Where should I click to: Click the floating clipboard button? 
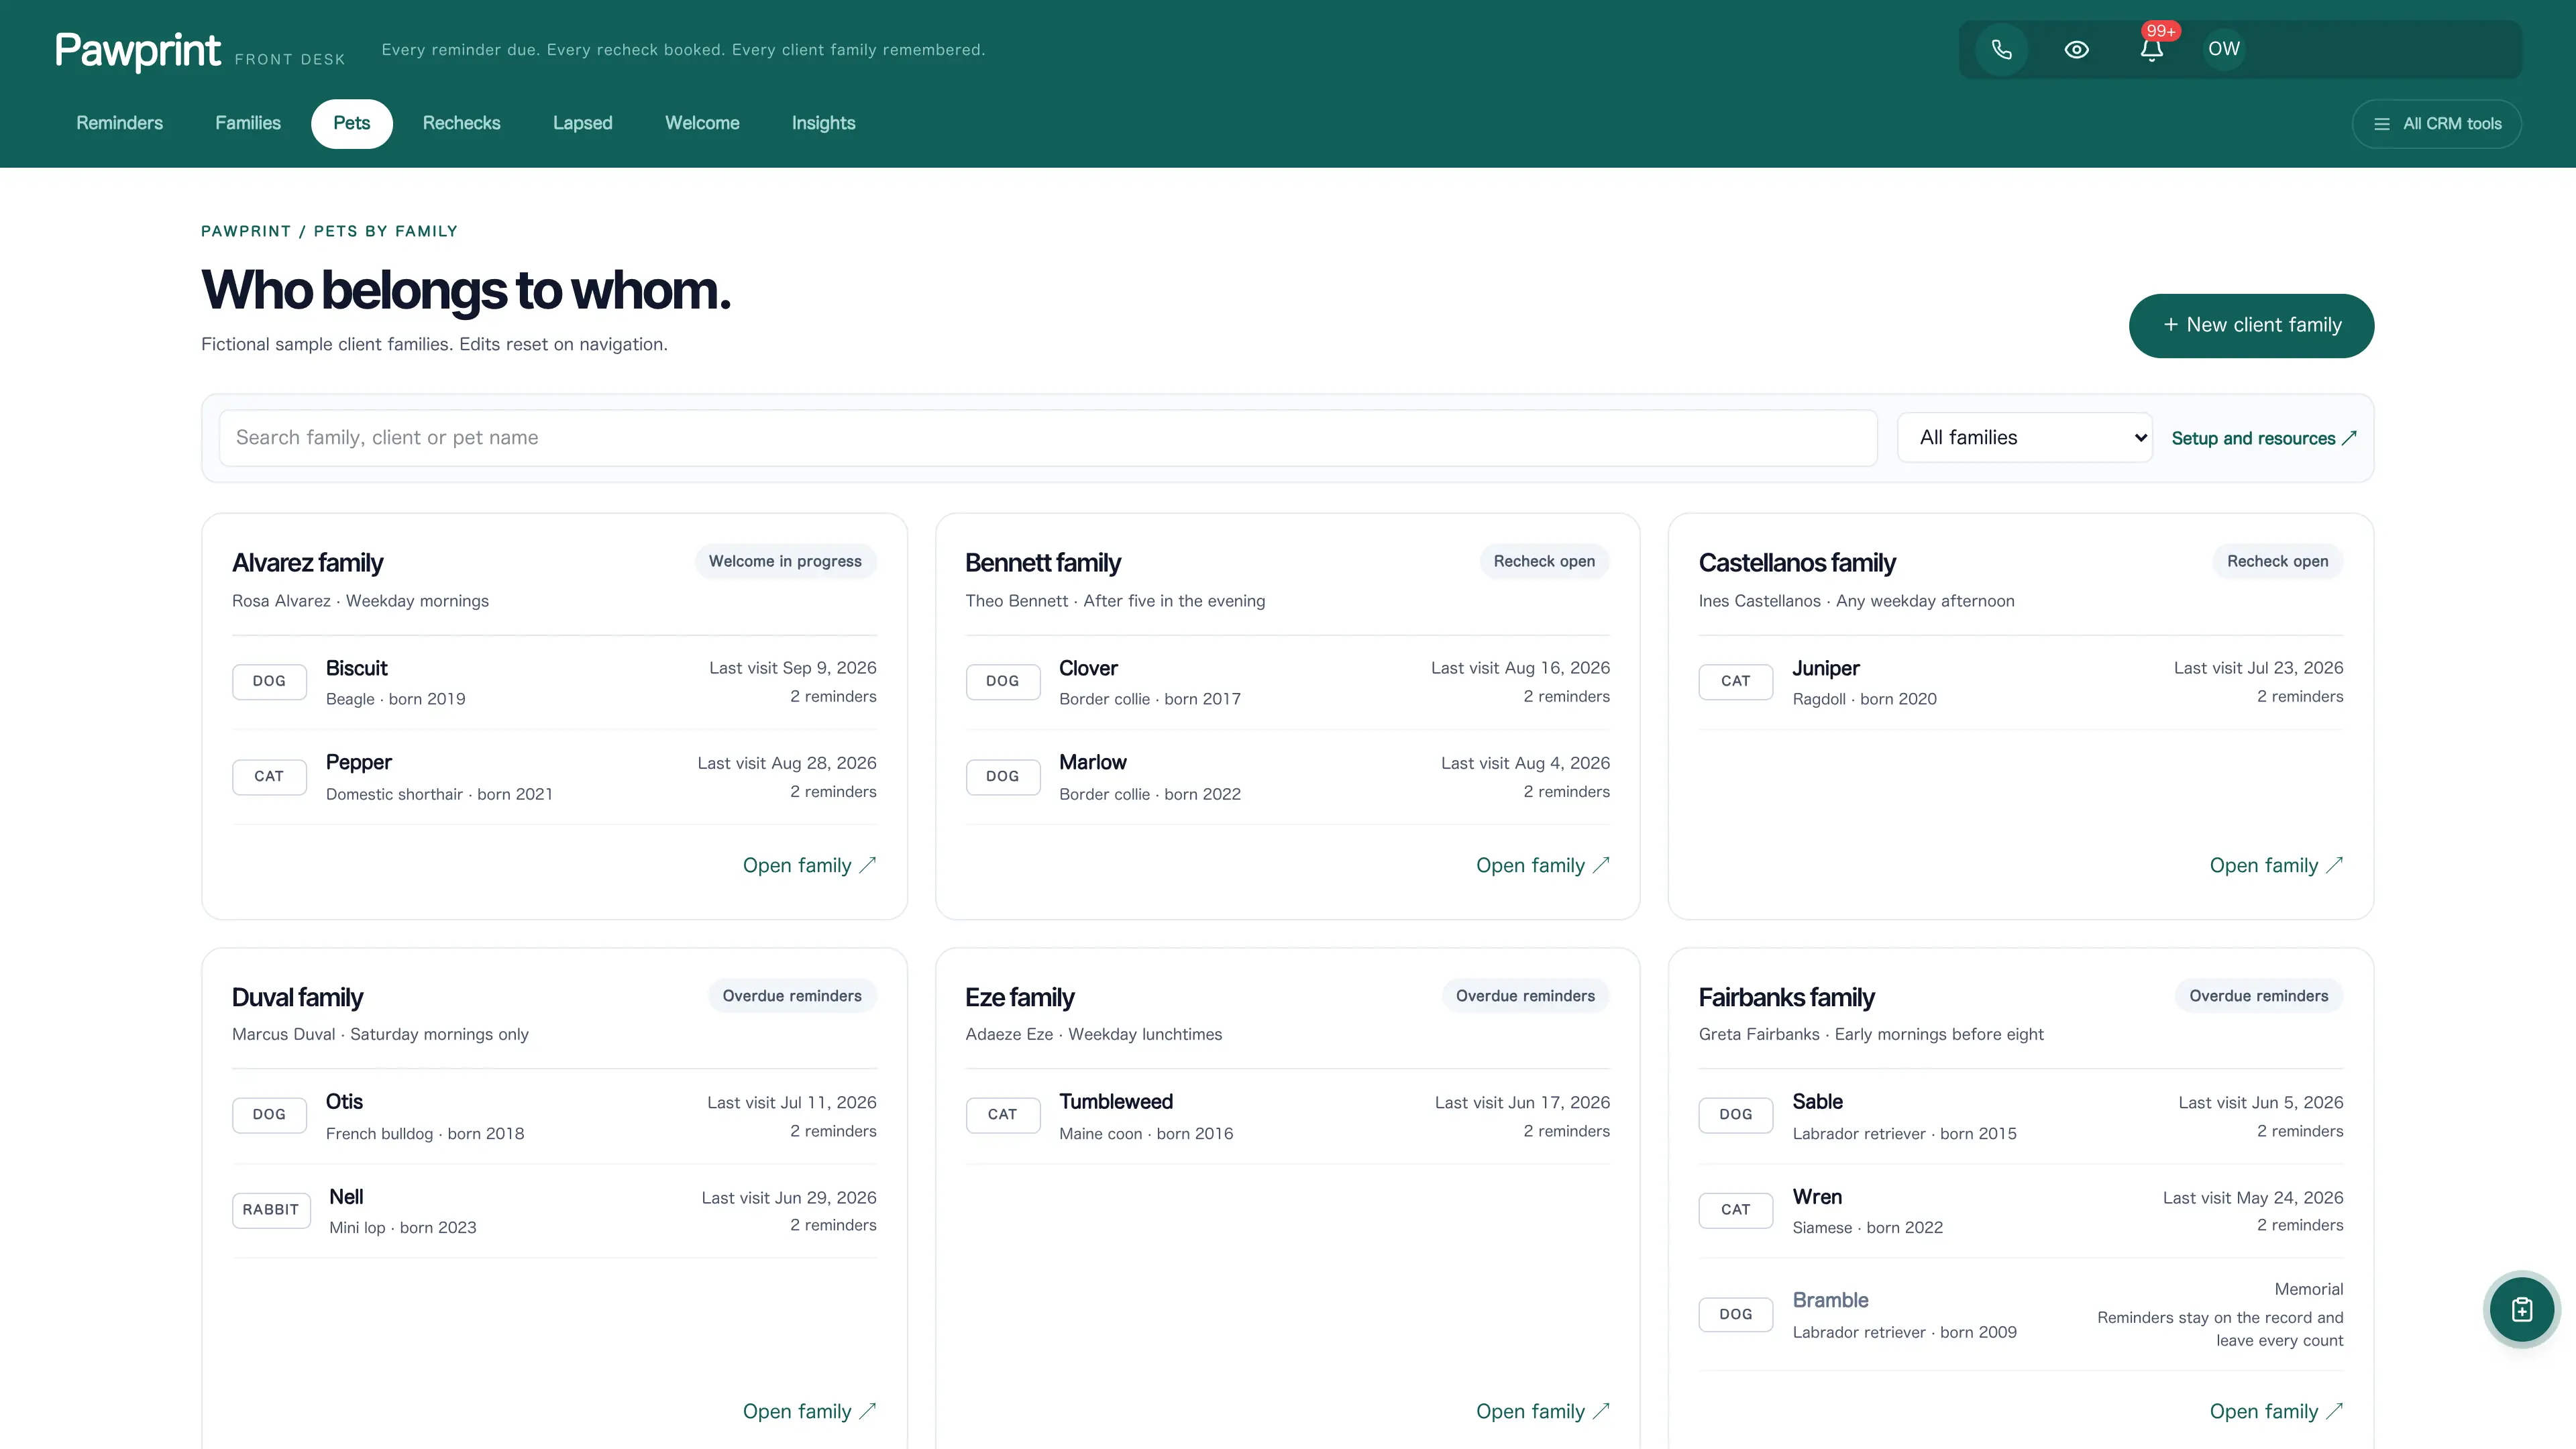(x=2521, y=1309)
